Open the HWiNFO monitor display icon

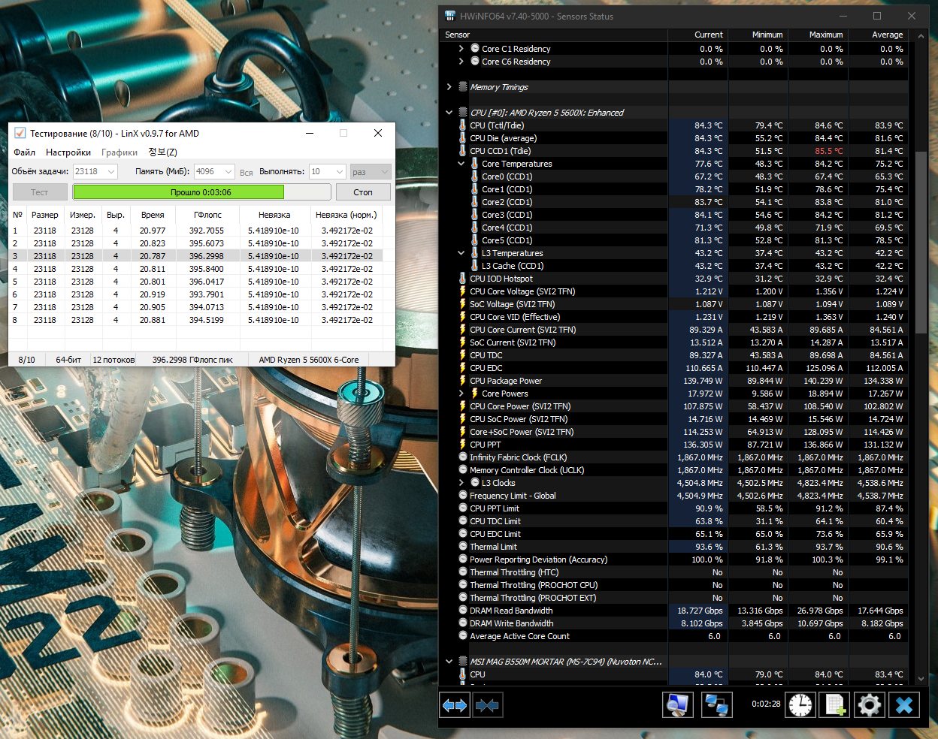[677, 705]
